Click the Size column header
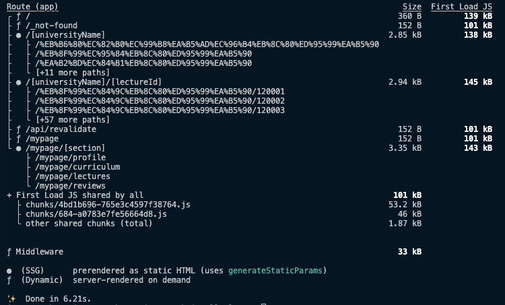Image resolution: width=505 pixels, height=305 pixels. [412, 7]
